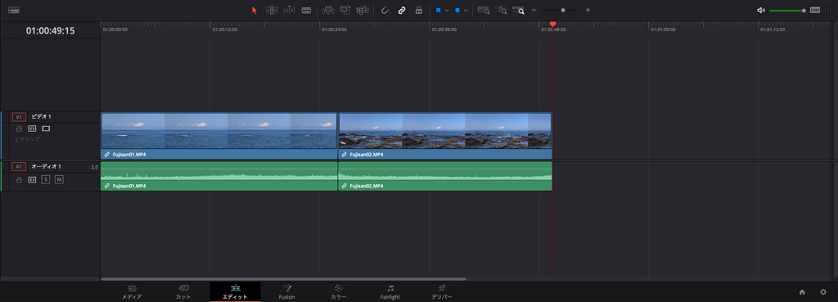The height and width of the screenshot is (302, 838).
Task: Disable the ビデオ 1 video track
Action: (46, 128)
